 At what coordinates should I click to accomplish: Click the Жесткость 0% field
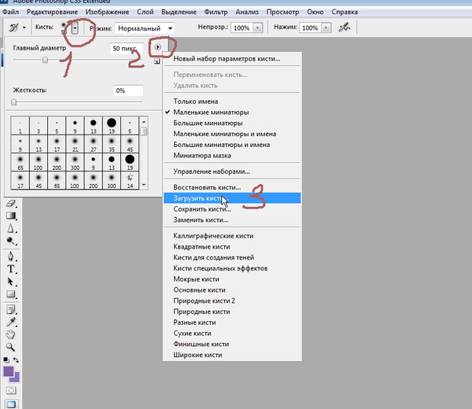tap(128, 90)
